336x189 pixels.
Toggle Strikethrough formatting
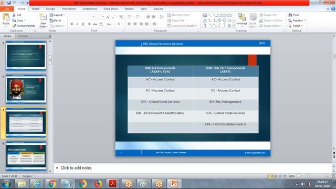click(95, 24)
